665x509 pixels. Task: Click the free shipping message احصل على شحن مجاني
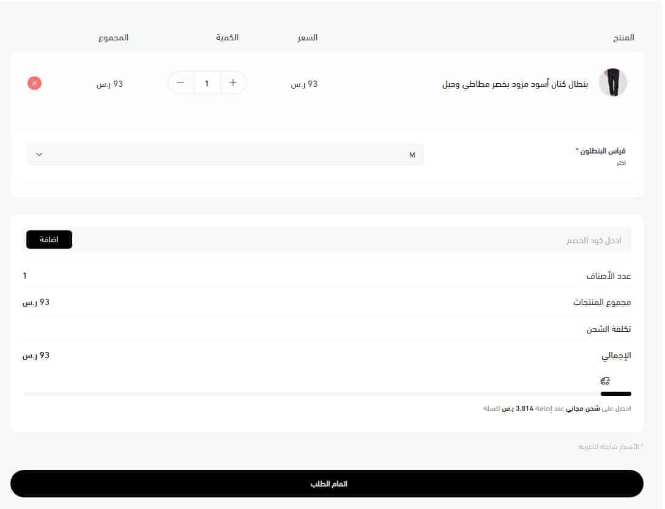pos(557,408)
